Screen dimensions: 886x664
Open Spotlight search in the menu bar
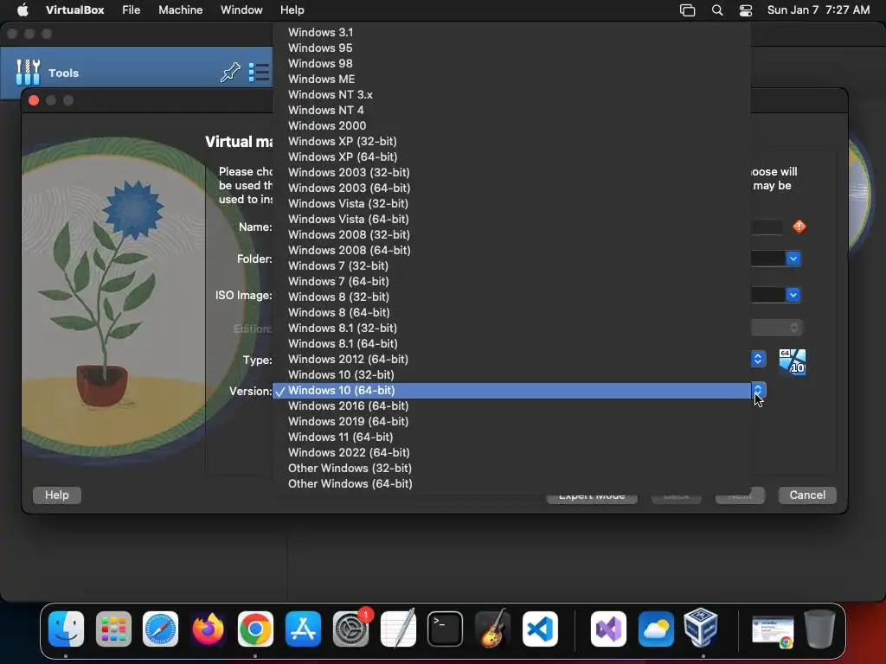(717, 10)
